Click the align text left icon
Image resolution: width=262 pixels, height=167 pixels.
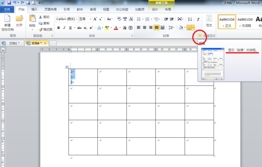pyautogui.click(x=139, y=27)
